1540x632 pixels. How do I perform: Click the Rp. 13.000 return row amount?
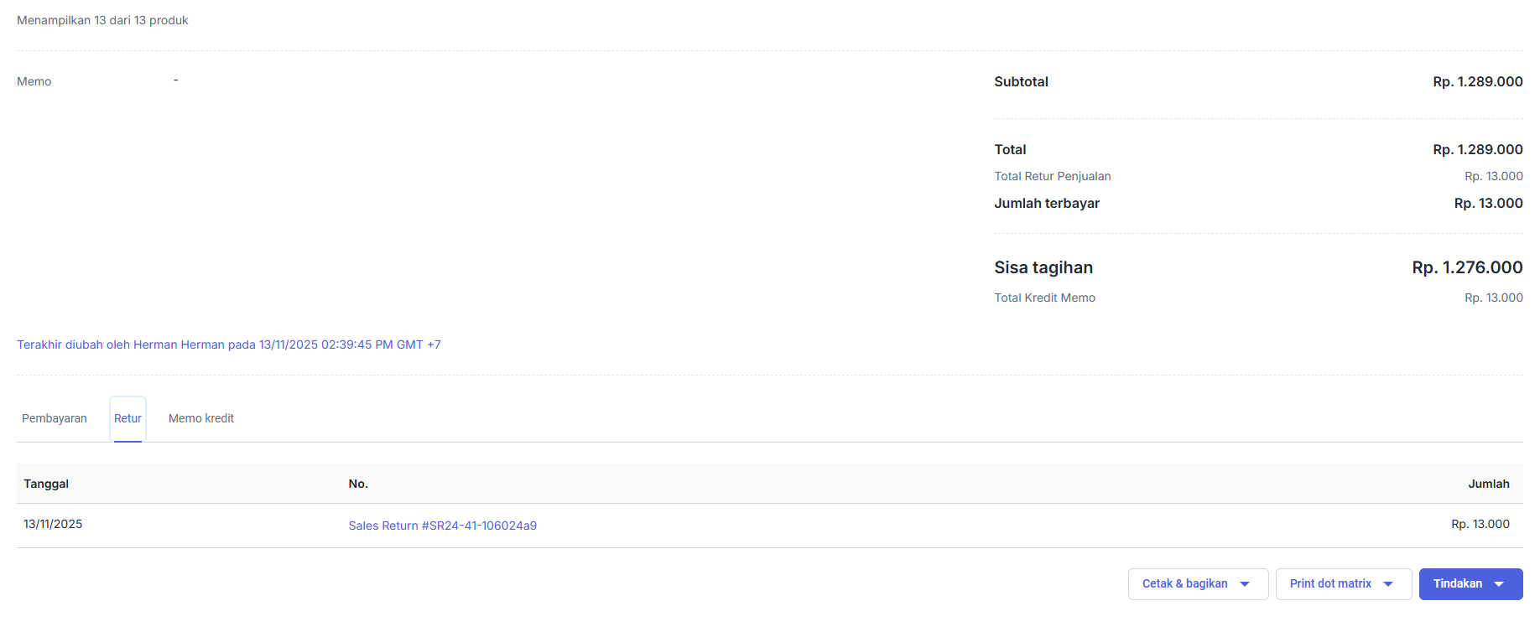(1480, 524)
